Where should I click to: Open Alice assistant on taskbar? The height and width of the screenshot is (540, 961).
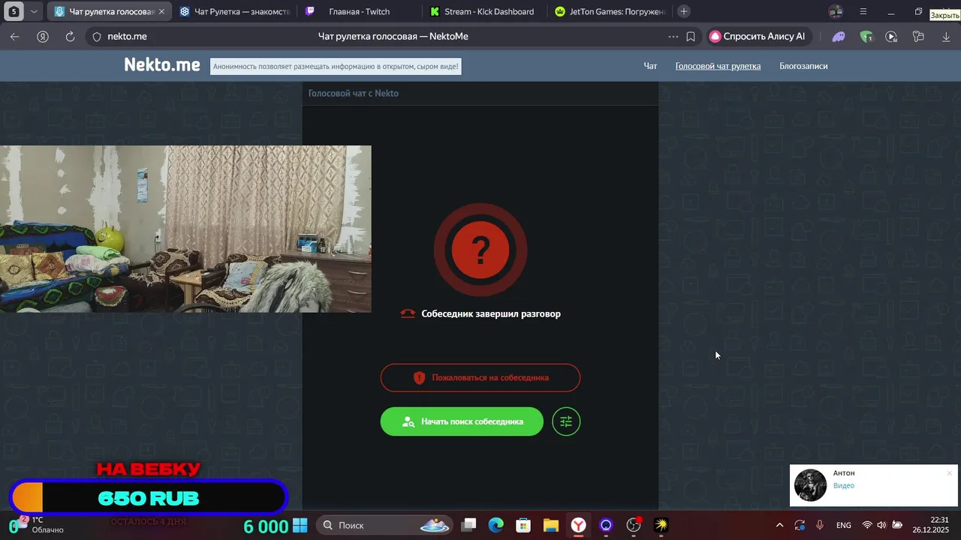point(606,525)
